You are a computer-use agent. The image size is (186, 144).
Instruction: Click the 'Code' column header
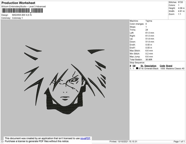pyautogui.click(x=162, y=66)
